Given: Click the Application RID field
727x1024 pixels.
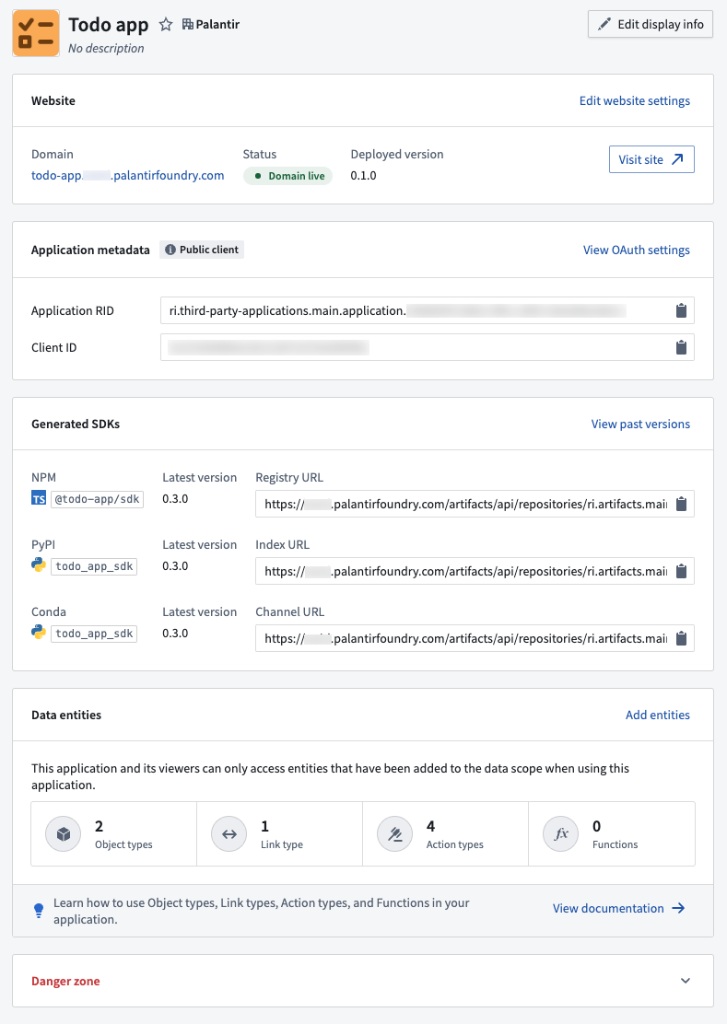Looking at the screenshot, I should [x=428, y=311].
